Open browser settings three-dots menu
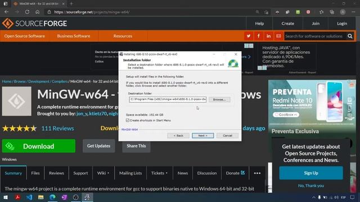The width and height of the screenshot is (360, 202). pyautogui.click(x=353, y=12)
